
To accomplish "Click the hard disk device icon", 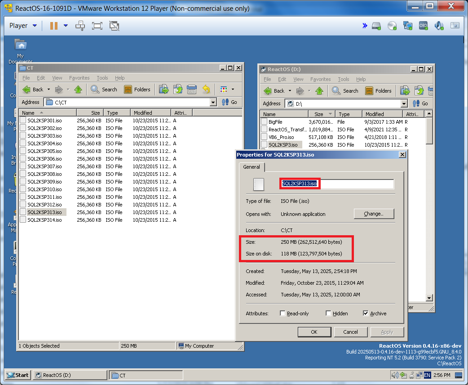I will [376, 26].
